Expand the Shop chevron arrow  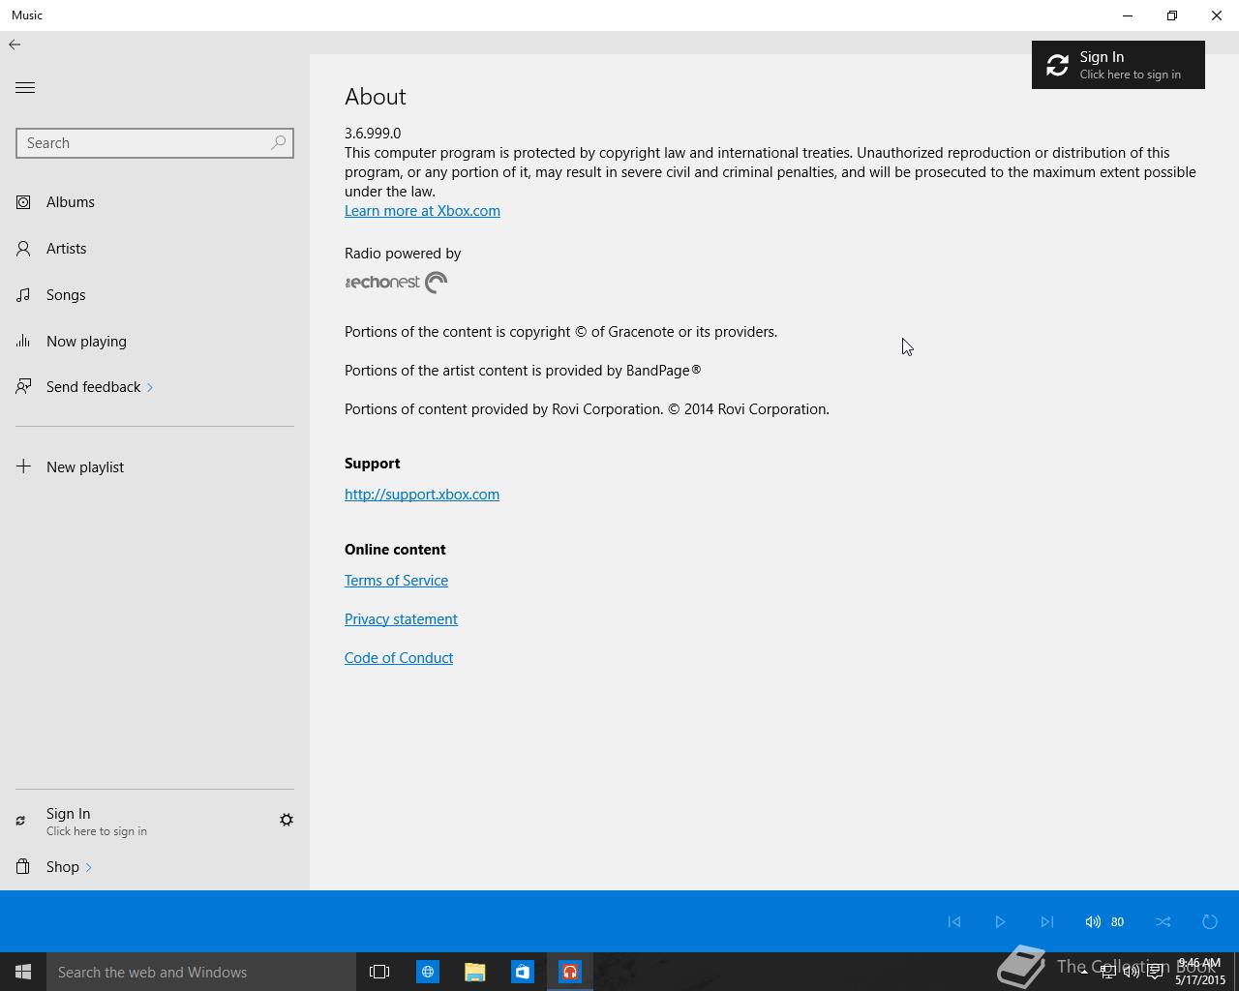tap(88, 867)
